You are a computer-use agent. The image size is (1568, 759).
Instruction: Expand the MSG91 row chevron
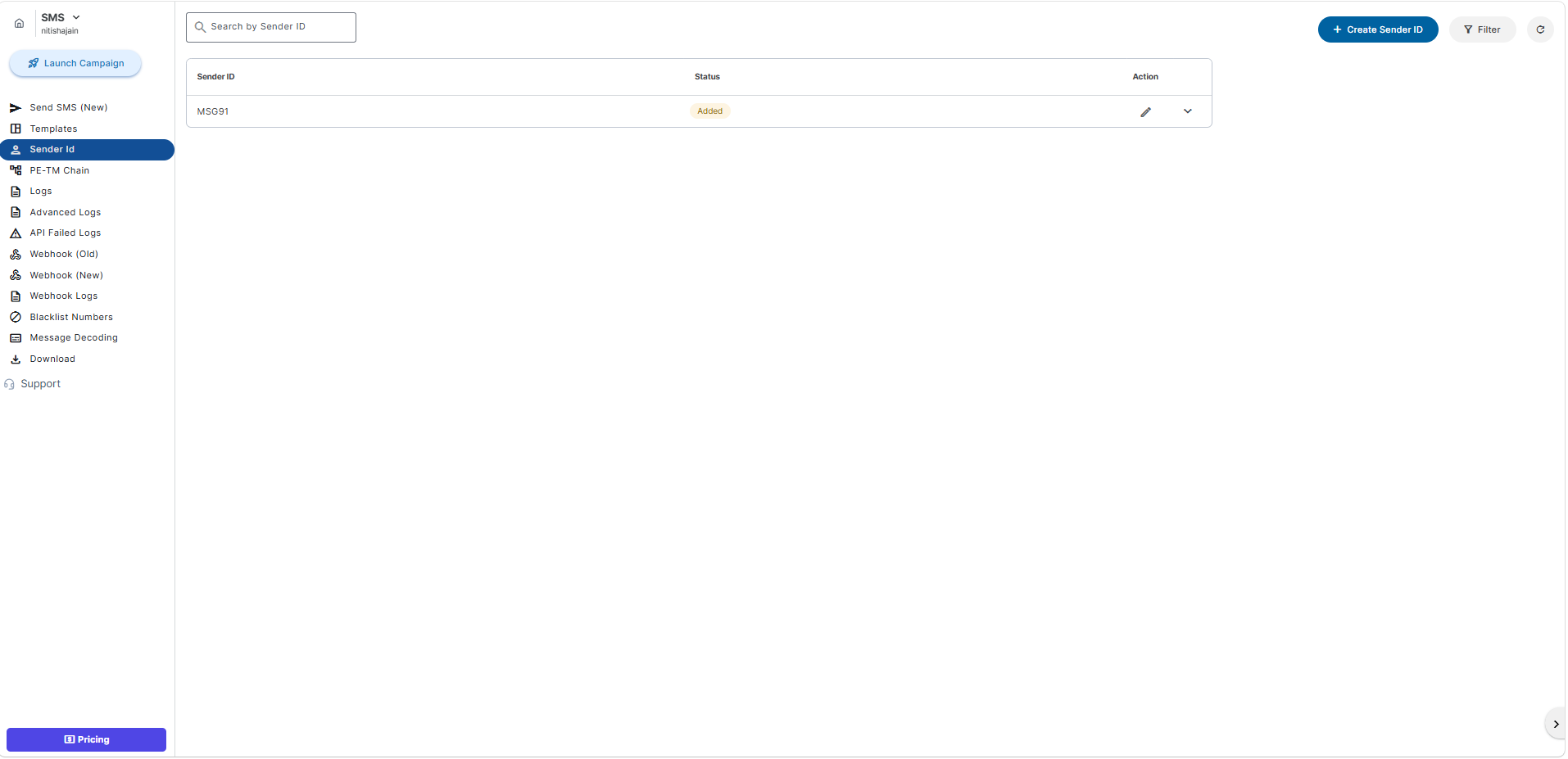tap(1187, 111)
